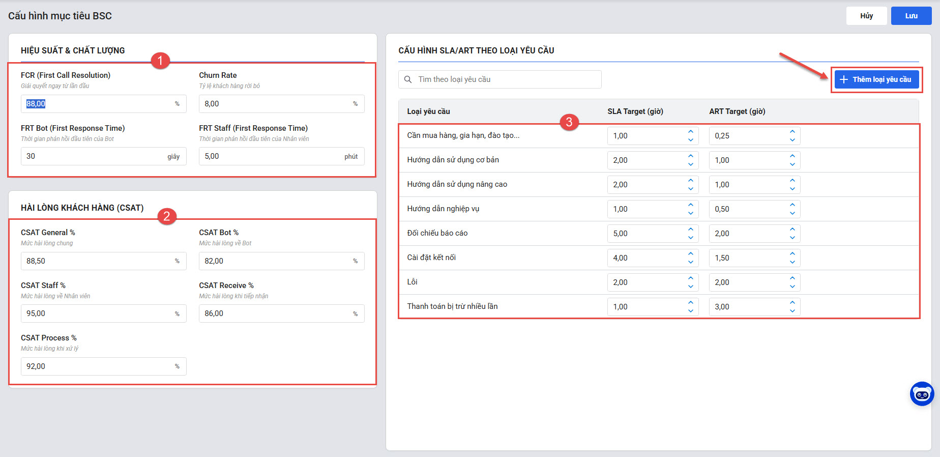Increase SLA Target for Lỗi row
This screenshot has width=940, height=457.
[690, 278]
